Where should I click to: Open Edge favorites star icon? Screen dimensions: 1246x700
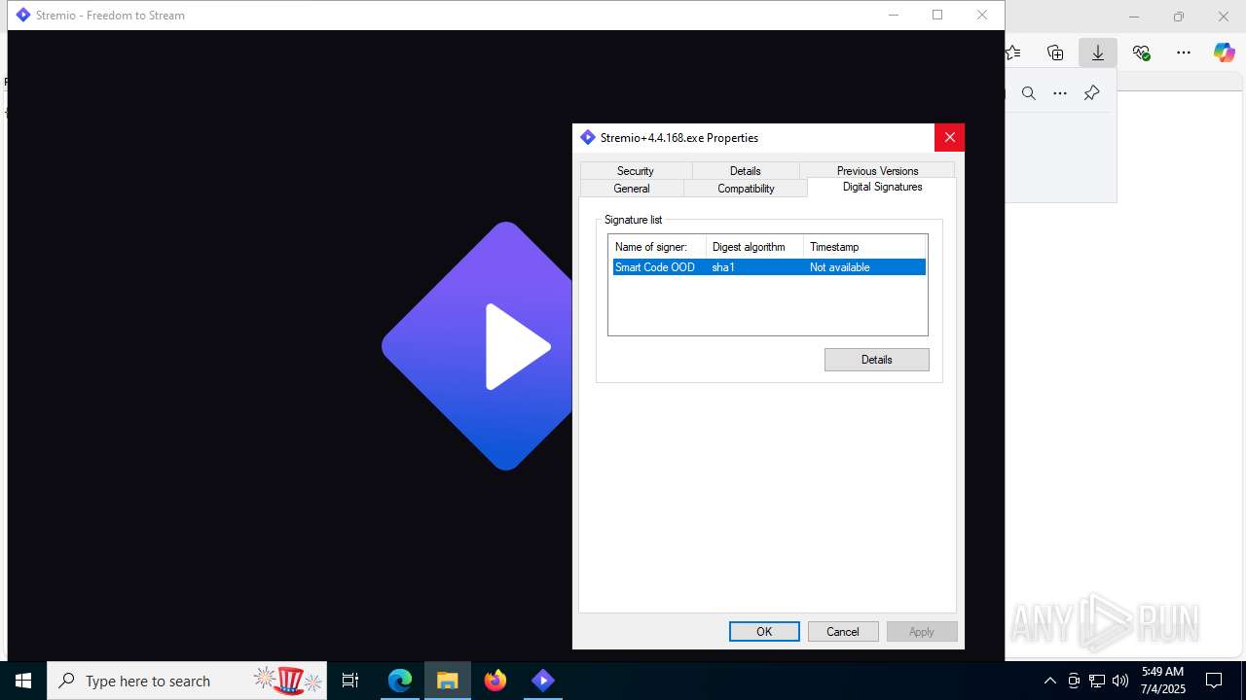pyautogui.click(x=1012, y=52)
